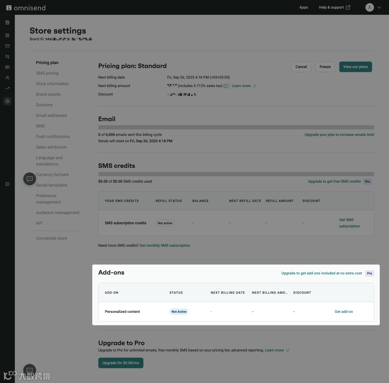389x383 pixels.
Task: Click Pro badge beside SMS credits upgrade
Action: pyautogui.click(x=367, y=182)
